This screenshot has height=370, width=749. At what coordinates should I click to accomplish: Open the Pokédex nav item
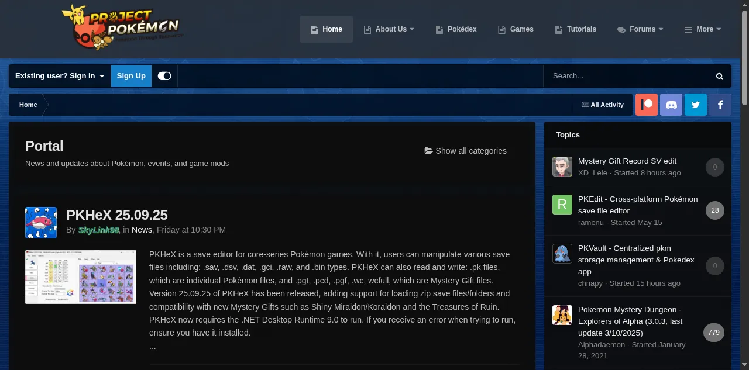(456, 29)
